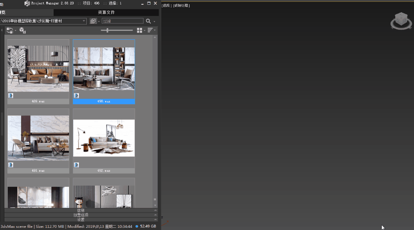Click the filter options checkbox-list icon
This screenshot has width=414, height=230.
(x=93, y=21)
